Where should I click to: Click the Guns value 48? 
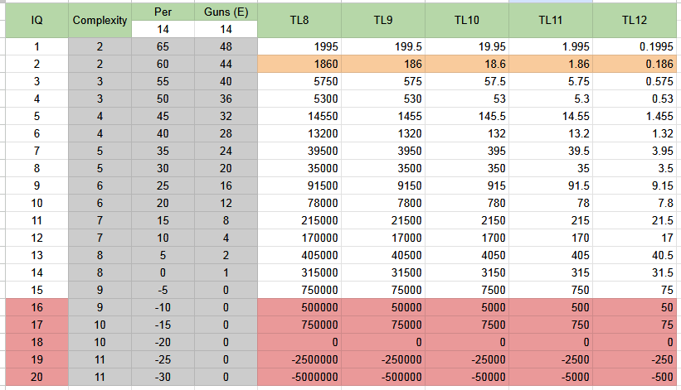click(x=226, y=47)
